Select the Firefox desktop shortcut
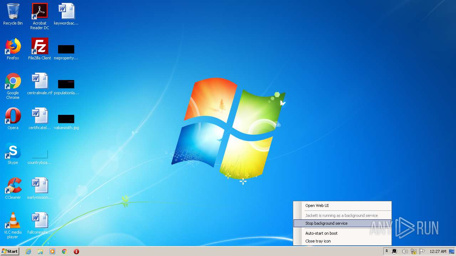Screen dimensions: 456x256 13,49
